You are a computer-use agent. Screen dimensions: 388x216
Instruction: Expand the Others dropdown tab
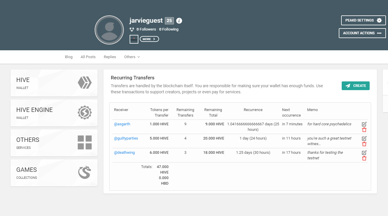[x=132, y=57]
